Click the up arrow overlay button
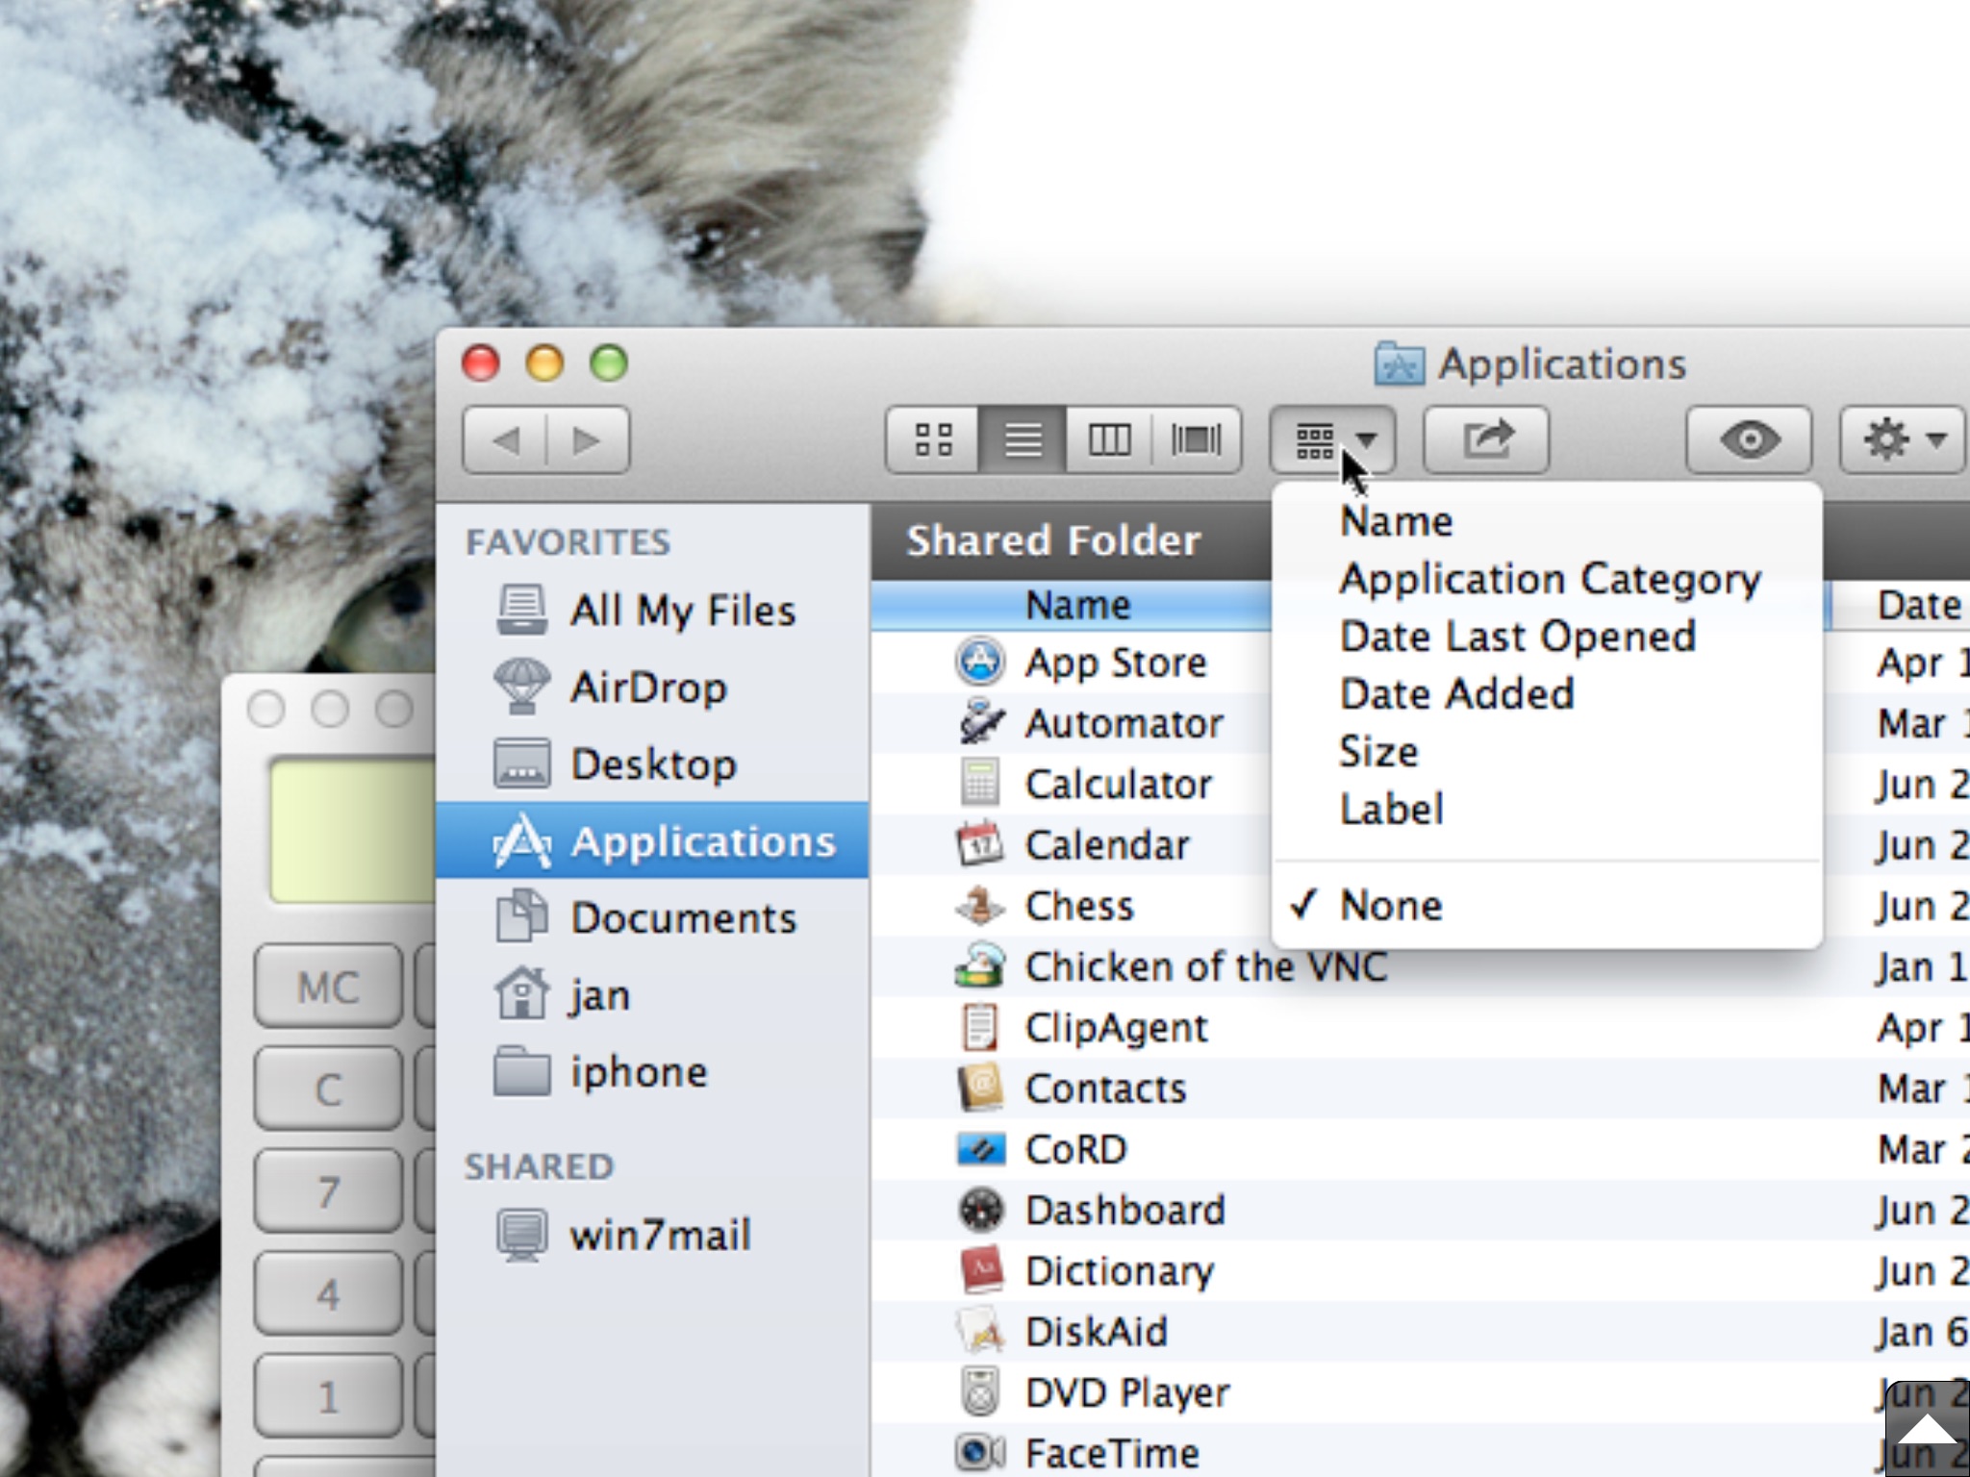1970x1477 pixels. click(1927, 1428)
